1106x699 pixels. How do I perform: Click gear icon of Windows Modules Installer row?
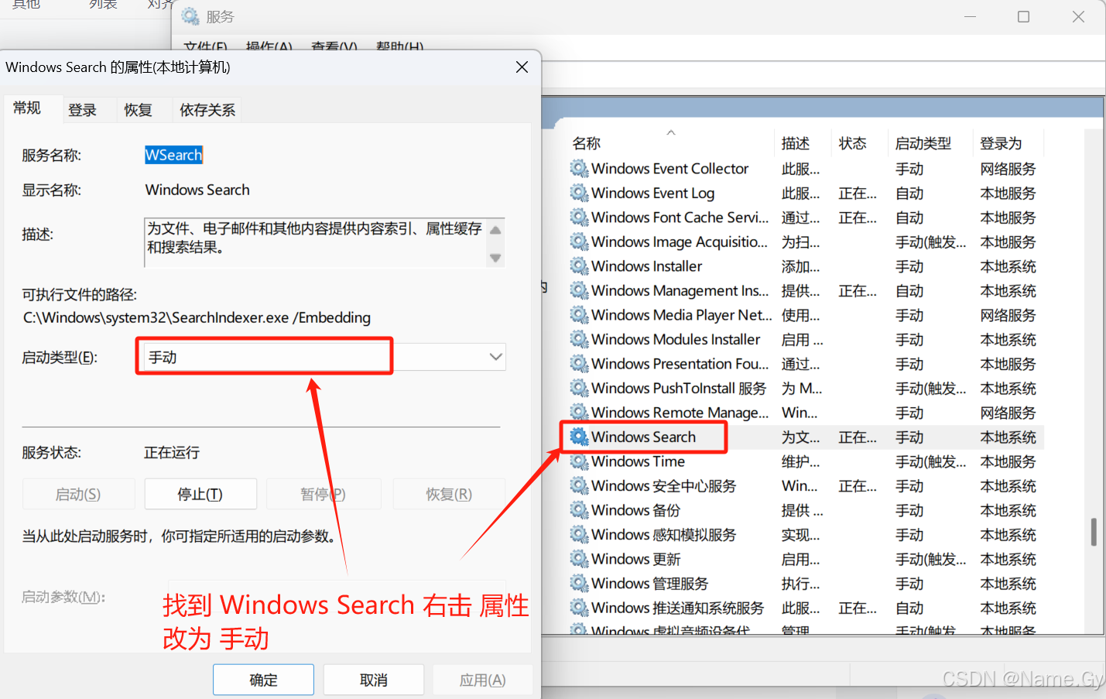coord(579,339)
